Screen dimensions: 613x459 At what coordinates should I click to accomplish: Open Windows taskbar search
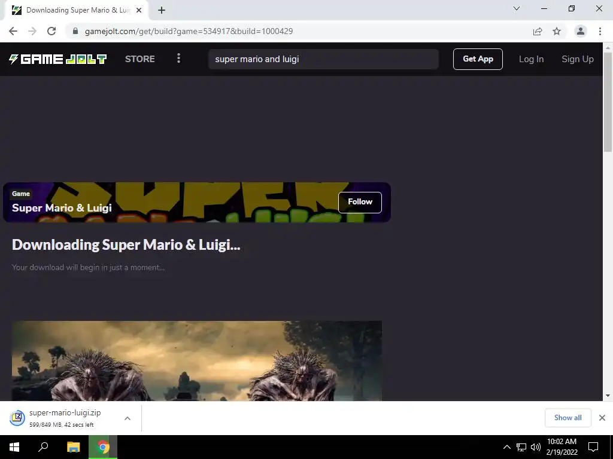click(x=43, y=447)
